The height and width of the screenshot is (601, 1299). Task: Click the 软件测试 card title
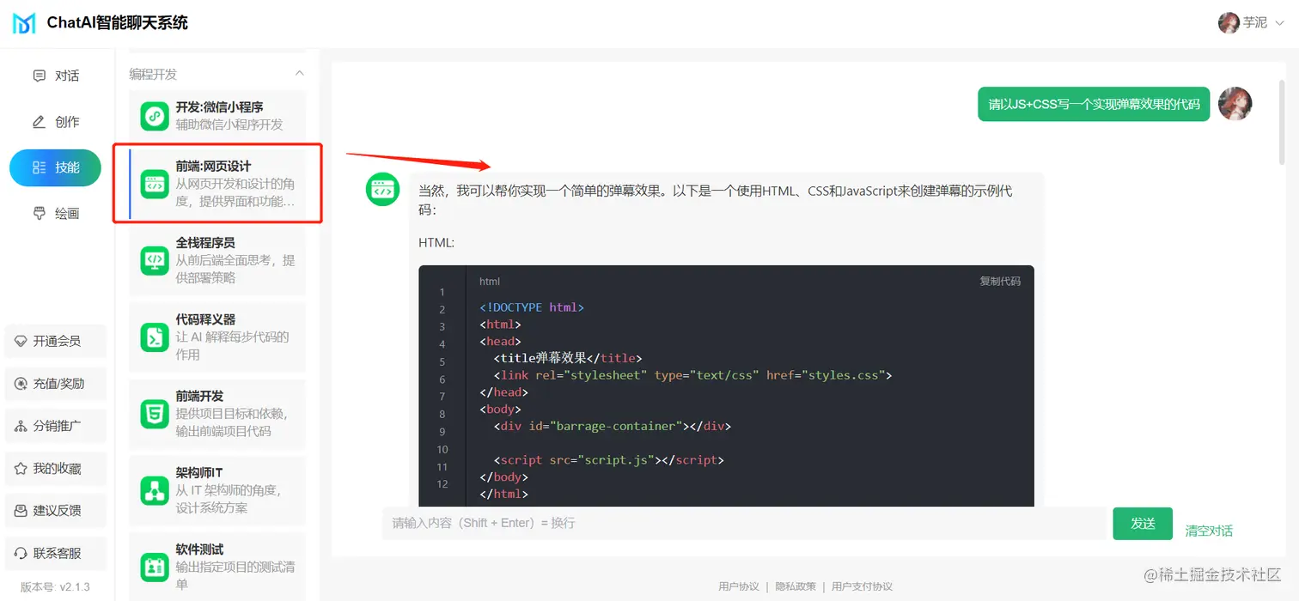[199, 549]
